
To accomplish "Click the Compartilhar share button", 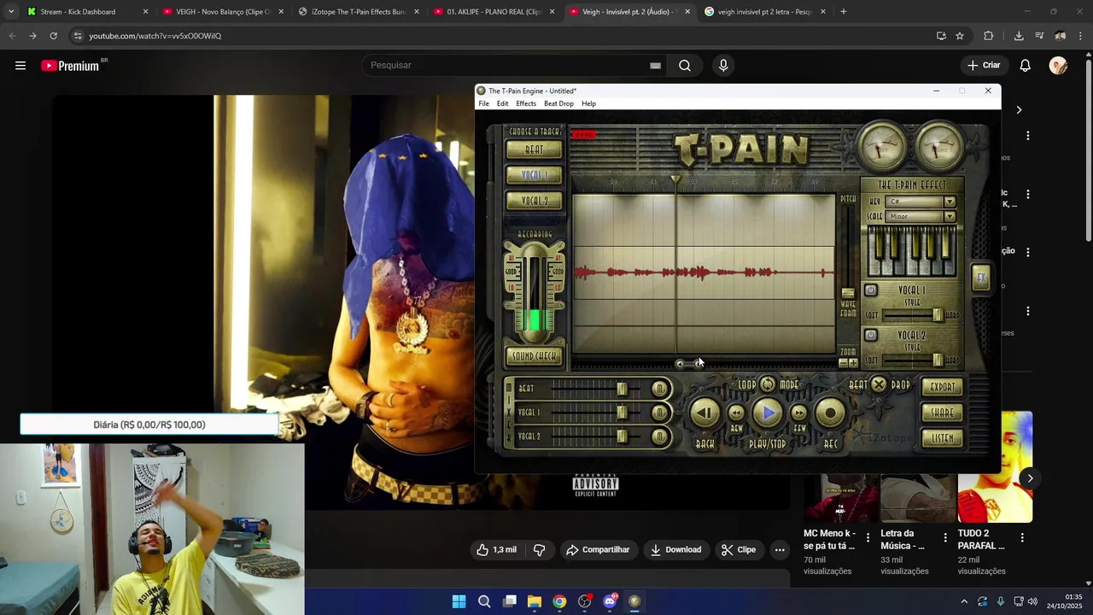I will point(598,550).
